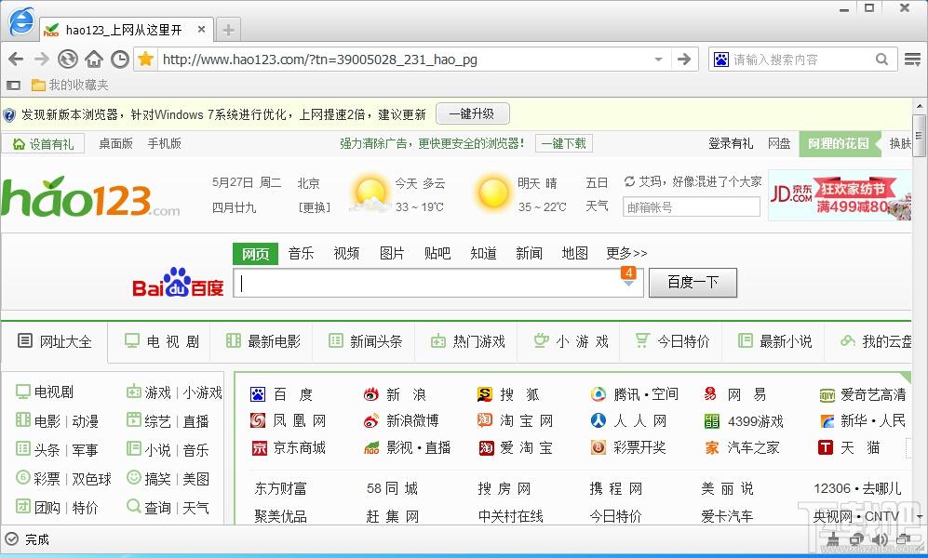928x558 pixels.
Task: Open the 阿狸的花园 theme banner
Action: 839,143
